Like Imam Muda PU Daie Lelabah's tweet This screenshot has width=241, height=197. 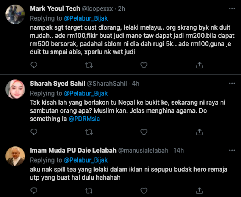tap(144, 190)
